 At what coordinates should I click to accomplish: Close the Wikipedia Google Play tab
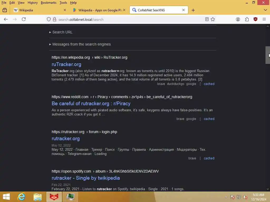click(124, 10)
